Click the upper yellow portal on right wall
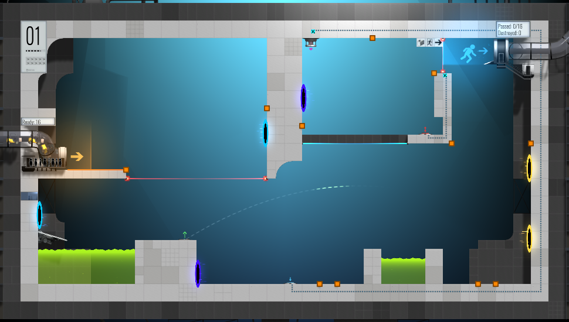Viewport: 569px width, 322px height. point(529,168)
